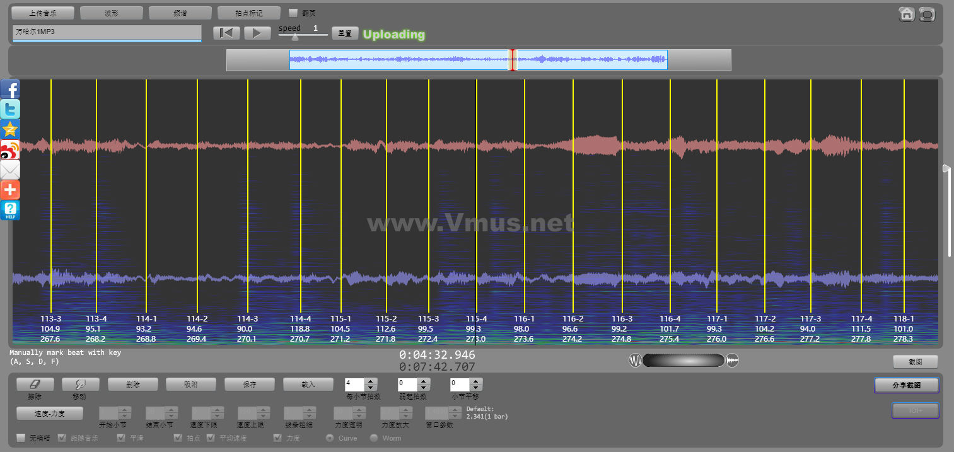Increase the 每小节拍数 beats-per-bar value
The width and height of the screenshot is (954, 452).
point(371,381)
